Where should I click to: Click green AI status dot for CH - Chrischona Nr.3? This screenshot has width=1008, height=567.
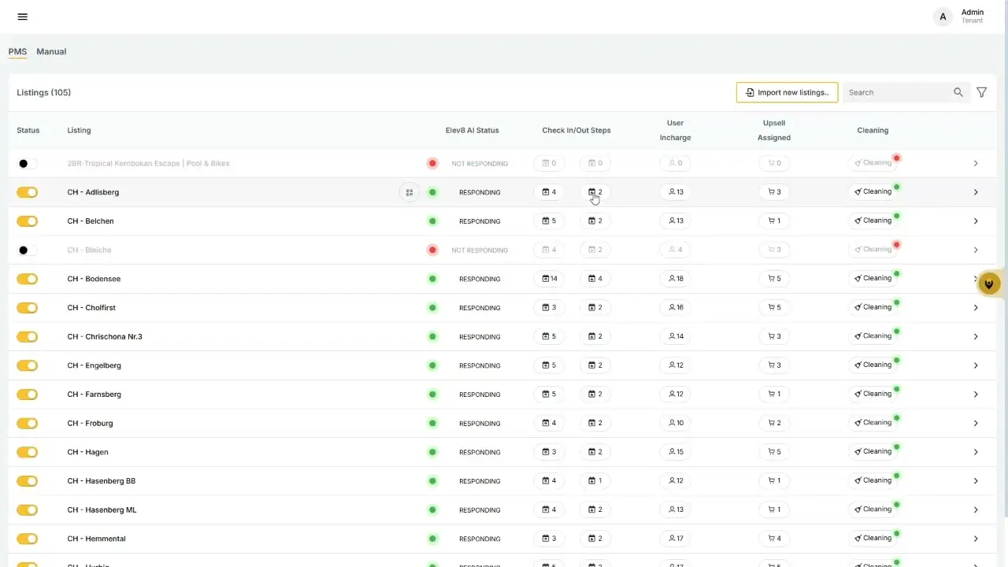click(x=432, y=336)
